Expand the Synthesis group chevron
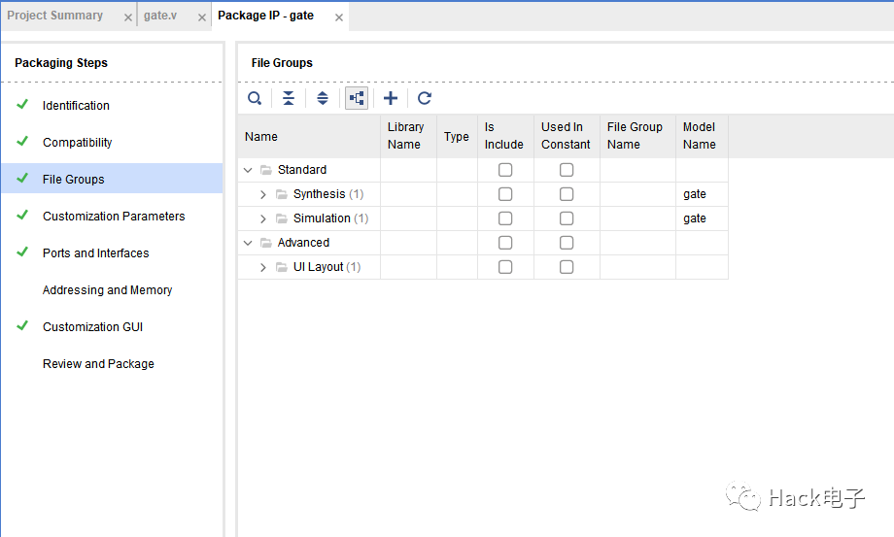Screen dimensions: 894x537 (x=262, y=195)
